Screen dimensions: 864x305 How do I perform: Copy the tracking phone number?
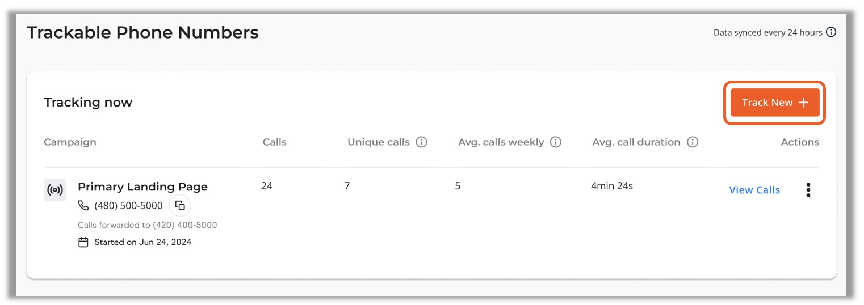tap(180, 206)
